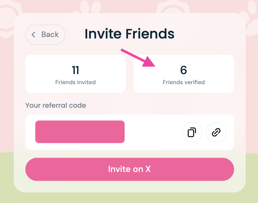Click the "Friends invited" label text

(x=75, y=82)
